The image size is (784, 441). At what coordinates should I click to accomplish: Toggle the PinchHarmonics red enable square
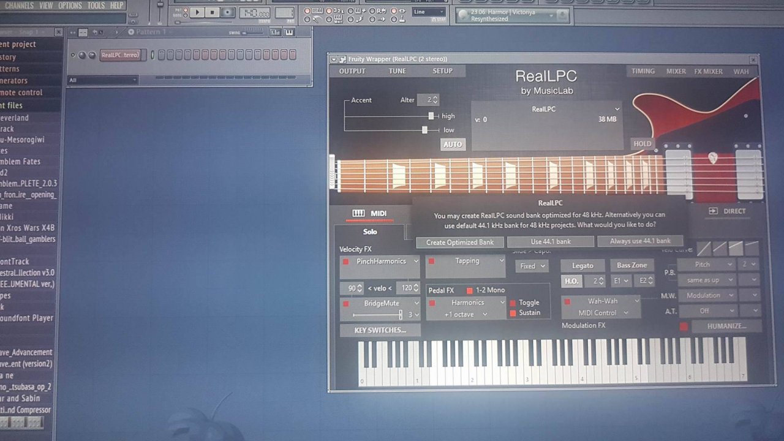345,262
